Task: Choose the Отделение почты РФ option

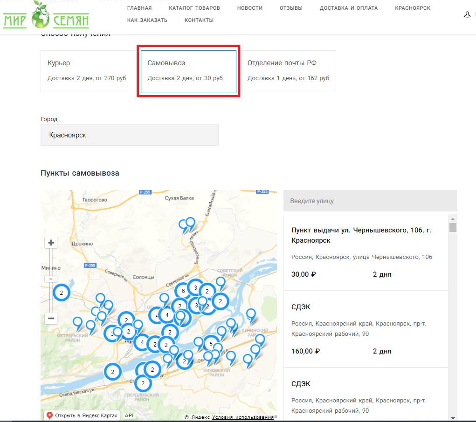Action: pos(288,72)
